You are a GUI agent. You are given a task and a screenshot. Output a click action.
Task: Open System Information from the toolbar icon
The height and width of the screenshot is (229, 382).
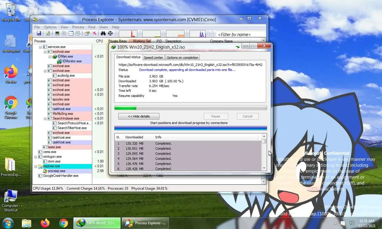point(57,33)
